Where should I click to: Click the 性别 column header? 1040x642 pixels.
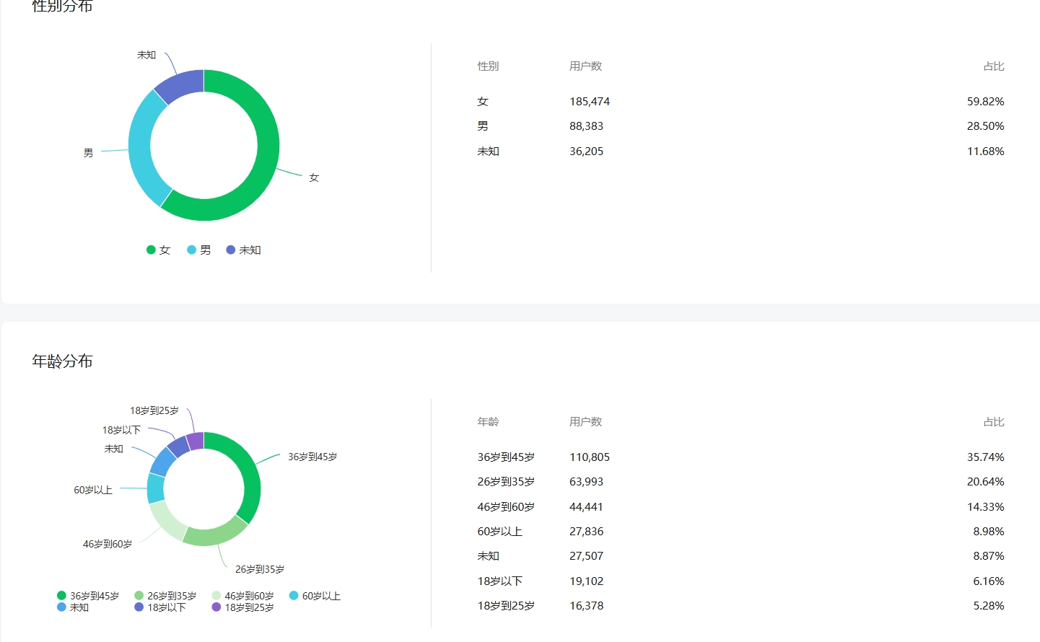click(x=488, y=66)
